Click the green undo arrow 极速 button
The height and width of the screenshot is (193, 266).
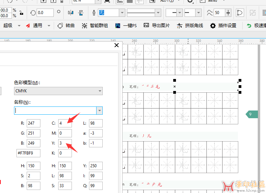coord(256,26)
